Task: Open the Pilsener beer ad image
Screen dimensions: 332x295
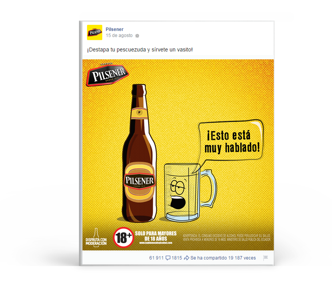Action: pos(178,155)
